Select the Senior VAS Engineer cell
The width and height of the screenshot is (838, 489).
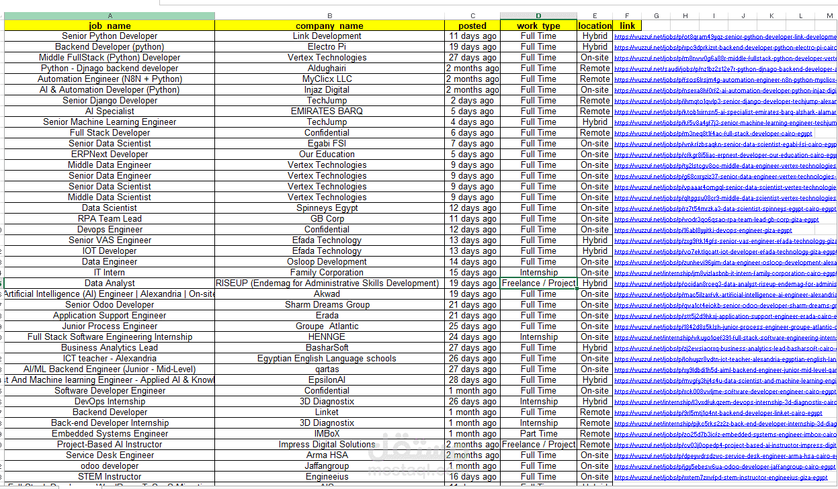point(110,240)
